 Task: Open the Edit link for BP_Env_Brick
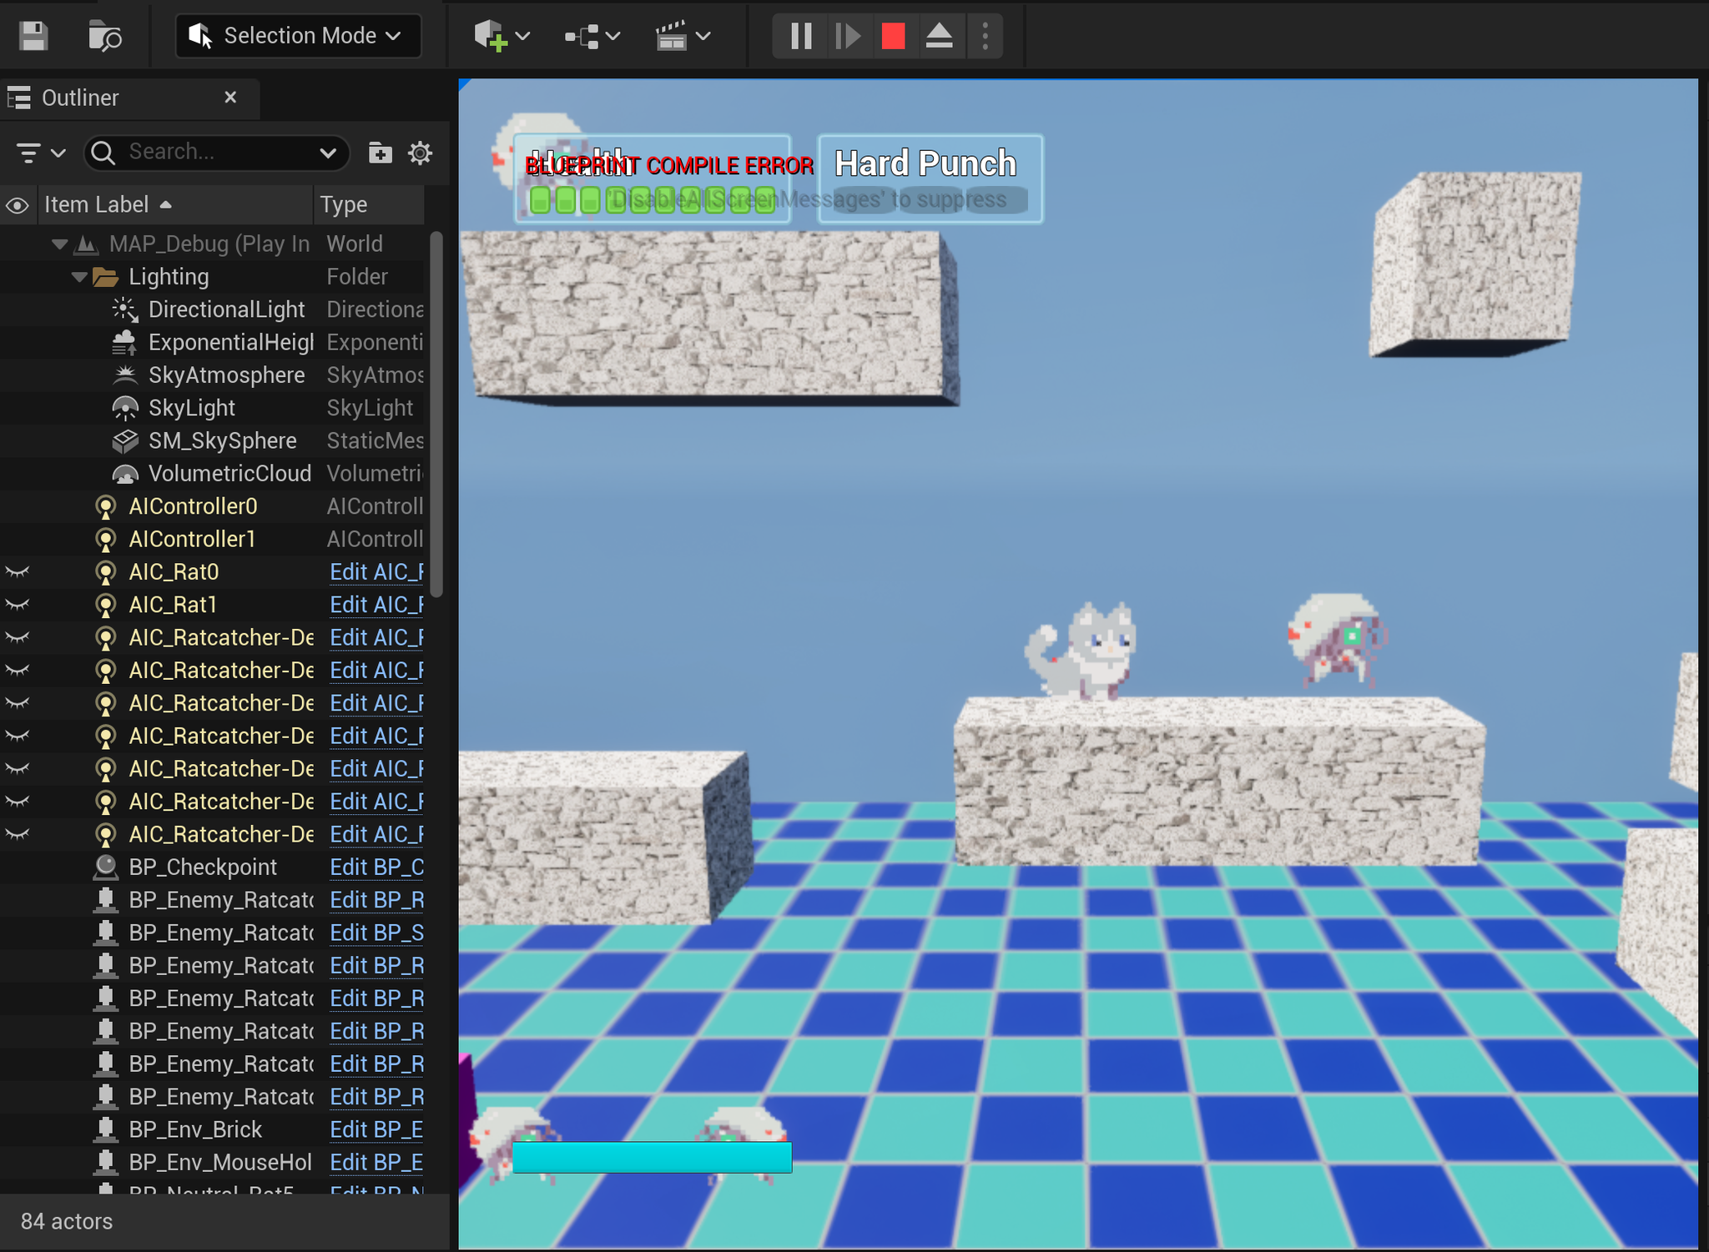(x=376, y=1129)
